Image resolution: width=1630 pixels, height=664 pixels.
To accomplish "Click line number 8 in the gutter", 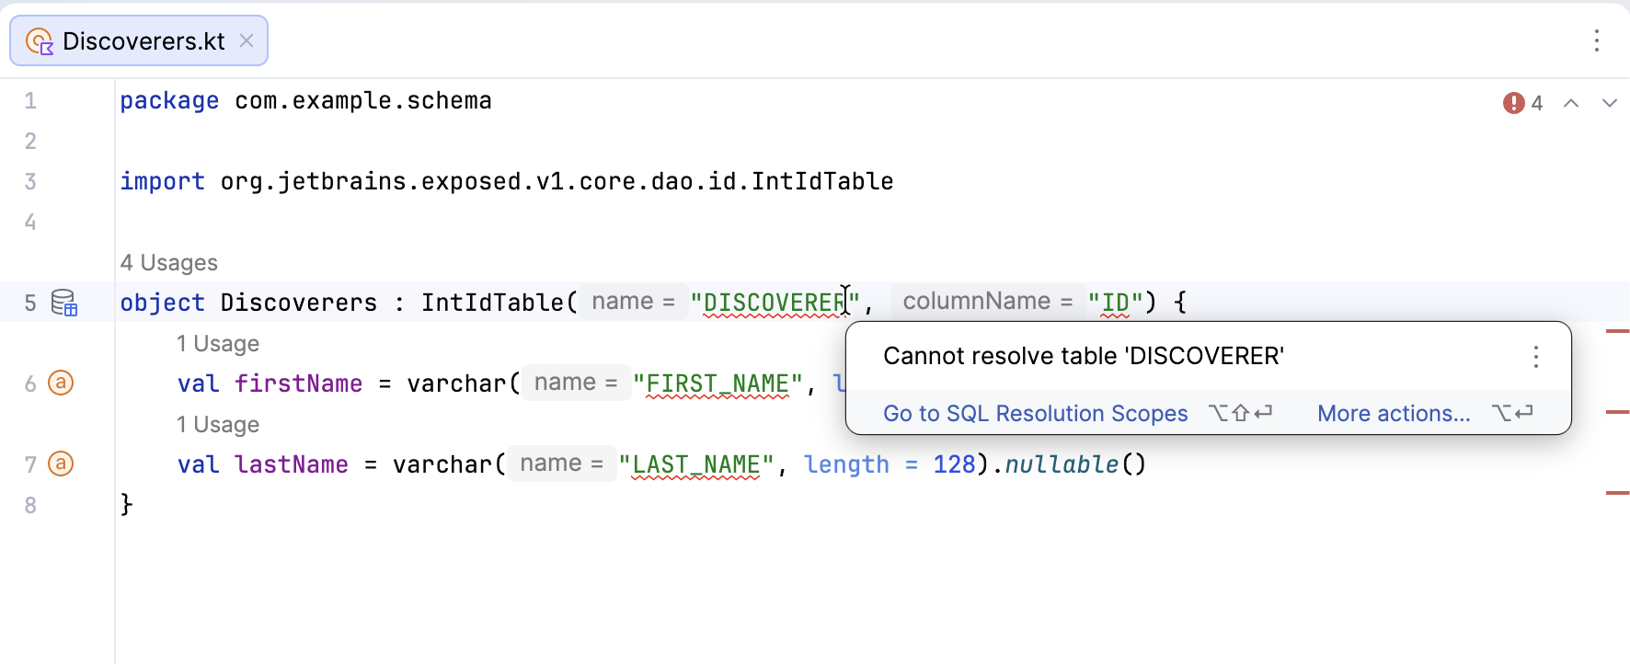I will point(30,505).
